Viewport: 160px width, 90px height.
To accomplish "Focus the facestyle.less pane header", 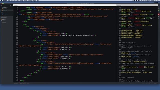I will click(137, 5).
